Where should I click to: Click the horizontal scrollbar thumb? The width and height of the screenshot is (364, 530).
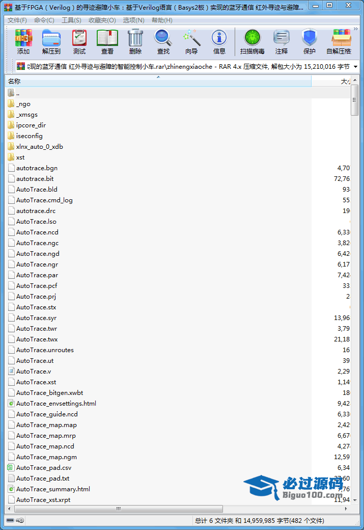tap(119, 509)
